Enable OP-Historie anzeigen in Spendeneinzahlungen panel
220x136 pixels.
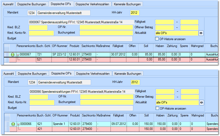pos(157,108)
